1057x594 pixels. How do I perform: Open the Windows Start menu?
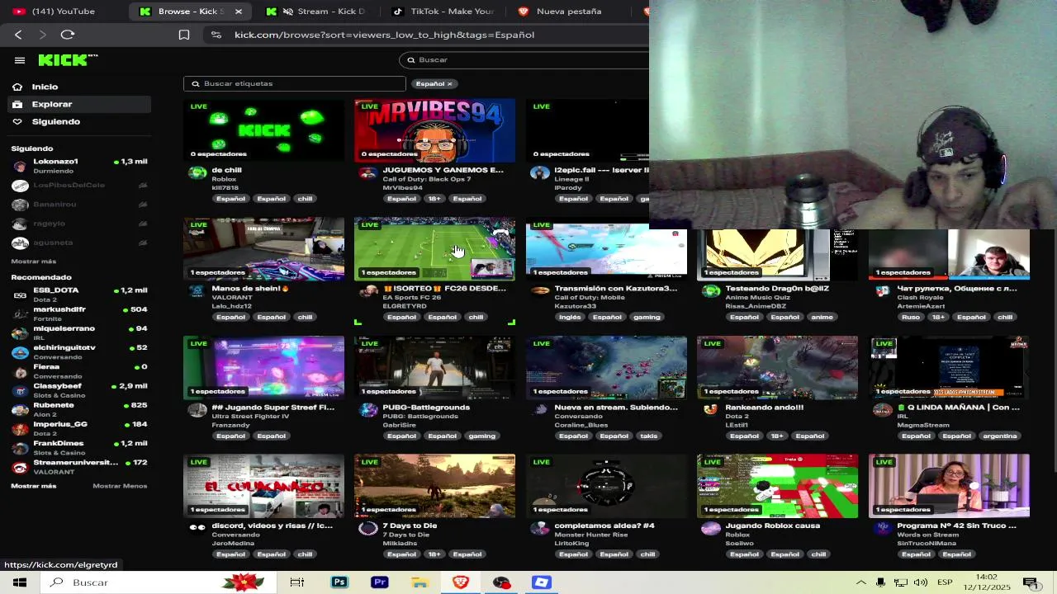click(x=20, y=582)
